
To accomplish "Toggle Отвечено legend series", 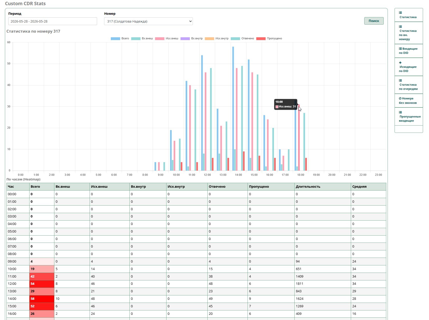I will (242, 39).
